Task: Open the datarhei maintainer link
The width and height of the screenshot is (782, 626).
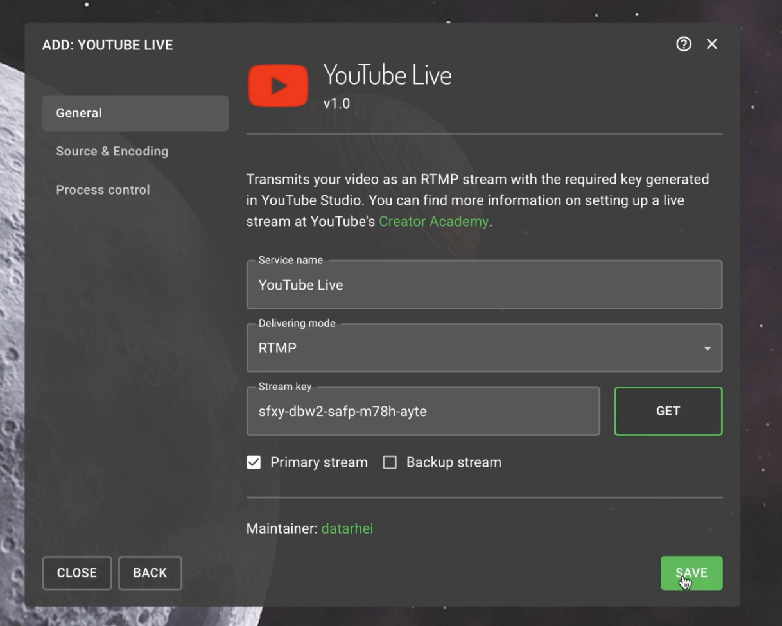Action: pos(347,529)
